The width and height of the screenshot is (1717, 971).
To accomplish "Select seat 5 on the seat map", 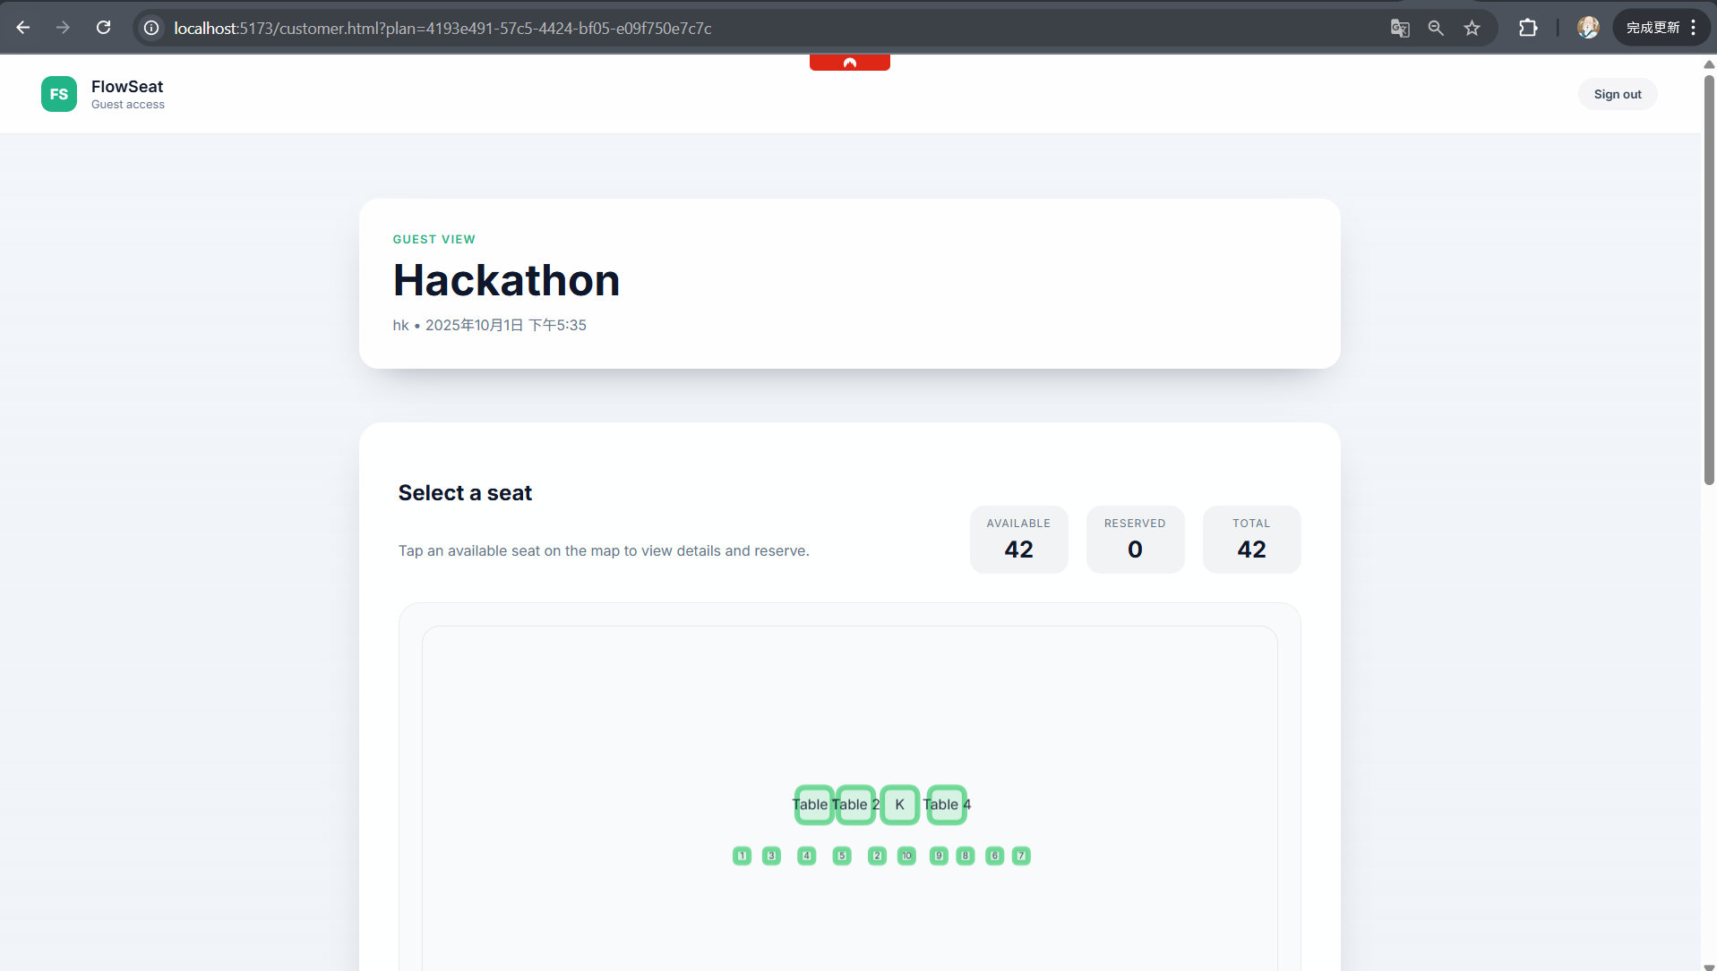I will coord(842,856).
